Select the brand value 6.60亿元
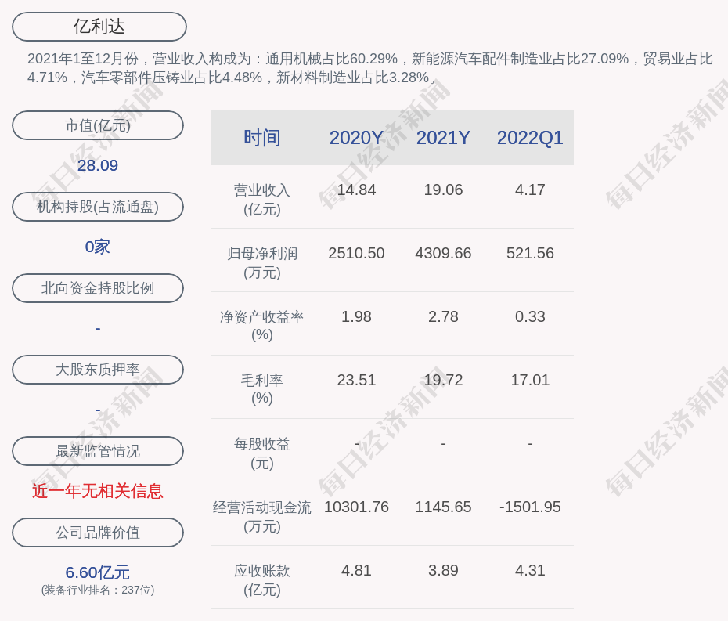The height and width of the screenshot is (621, 728). pos(98,572)
